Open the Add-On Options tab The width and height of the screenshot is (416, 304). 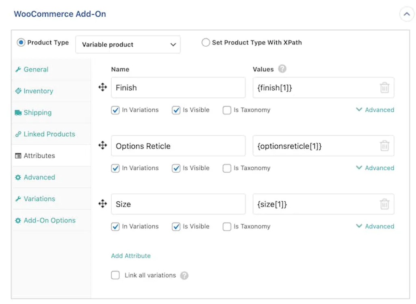[51, 220]
